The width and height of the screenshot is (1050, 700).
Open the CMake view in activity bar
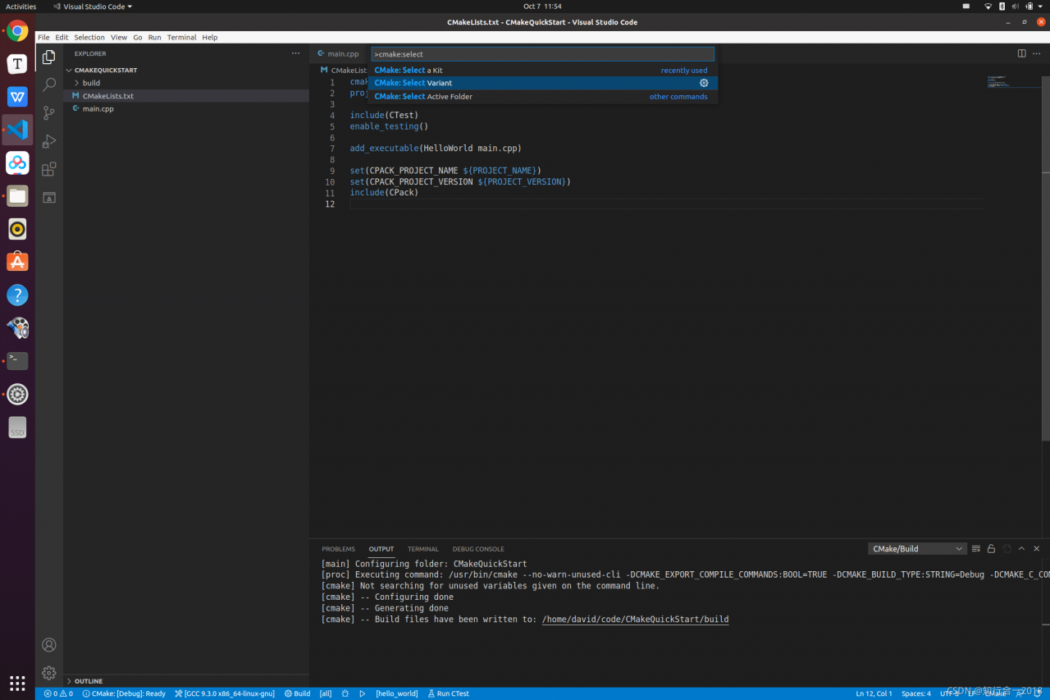[x=49, y=198]
